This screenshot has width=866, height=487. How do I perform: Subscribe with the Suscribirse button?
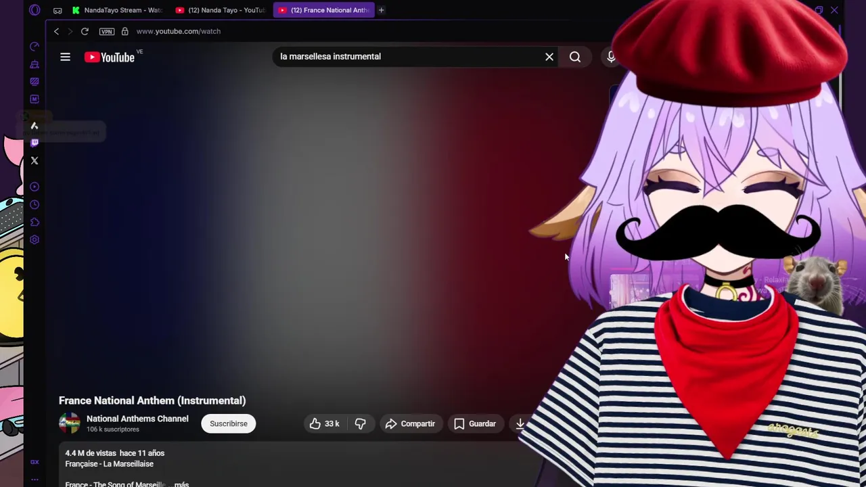click(229, 423)
